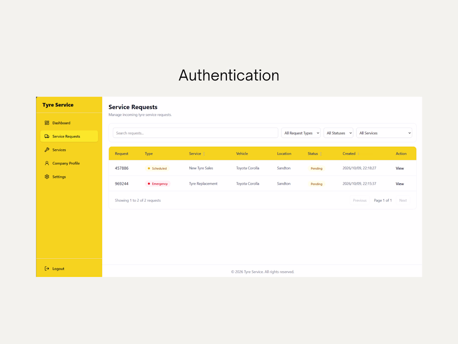
Task: Click the Location column header
Action: (x=284, y=153)
